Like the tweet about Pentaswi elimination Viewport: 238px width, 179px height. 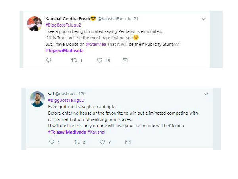(99, 60)
